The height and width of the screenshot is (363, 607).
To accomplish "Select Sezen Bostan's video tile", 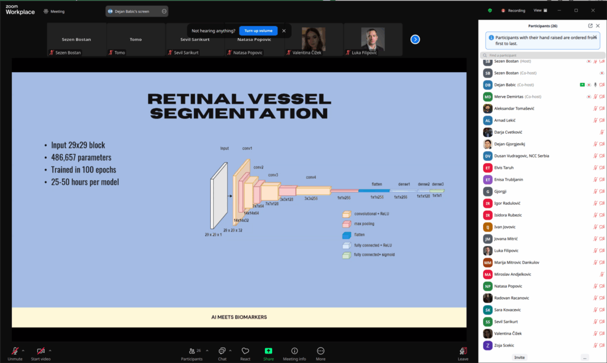I will (76, 40).
